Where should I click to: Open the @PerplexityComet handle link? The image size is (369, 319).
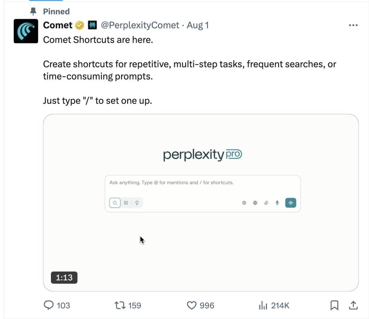pos(140,25)
